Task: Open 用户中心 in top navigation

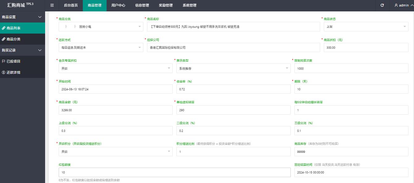Action: tap(118, 5)
